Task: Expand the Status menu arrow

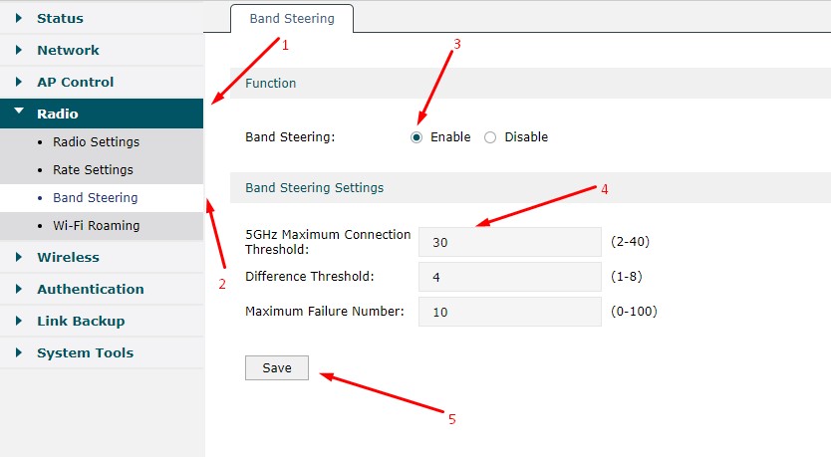Action: tap(19, 18)
